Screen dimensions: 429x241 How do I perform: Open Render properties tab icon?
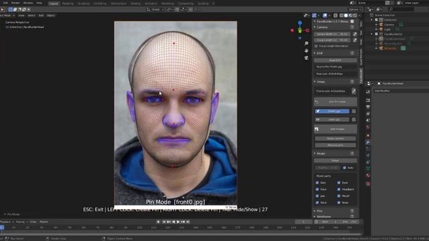tap(368, 100)
